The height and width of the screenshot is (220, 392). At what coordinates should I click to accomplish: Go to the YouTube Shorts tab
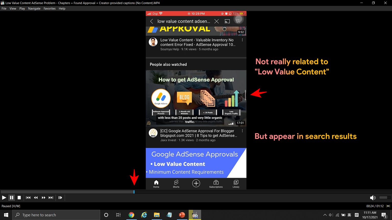176,184
